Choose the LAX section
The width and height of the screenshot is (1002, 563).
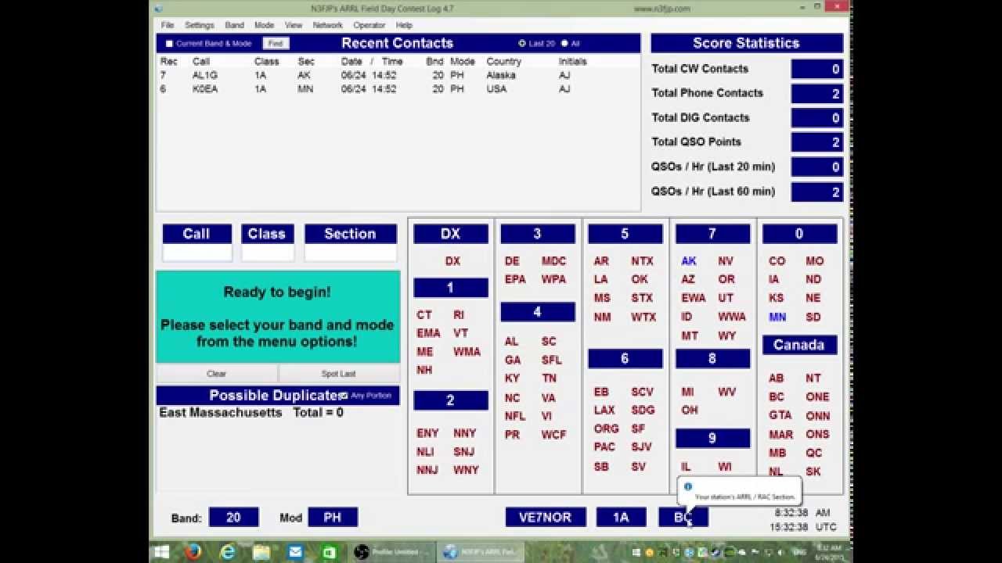604,410
